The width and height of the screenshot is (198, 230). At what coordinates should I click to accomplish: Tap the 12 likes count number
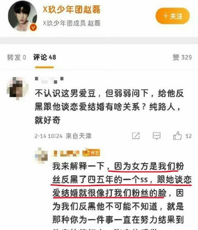point(188,136)
